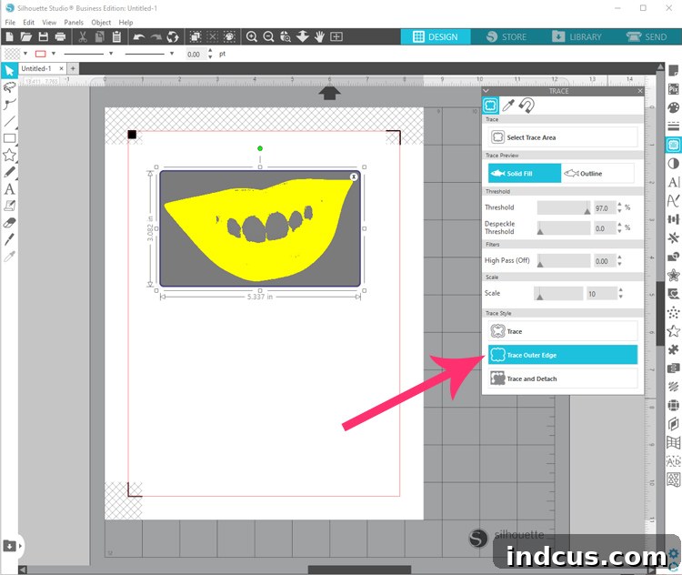Select the Pan hand tool
Viewport: 682px width, 575px height.
tap(320, 36)
